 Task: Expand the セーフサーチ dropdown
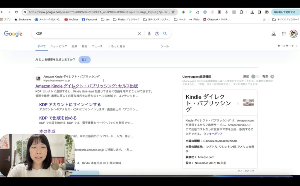287,46
